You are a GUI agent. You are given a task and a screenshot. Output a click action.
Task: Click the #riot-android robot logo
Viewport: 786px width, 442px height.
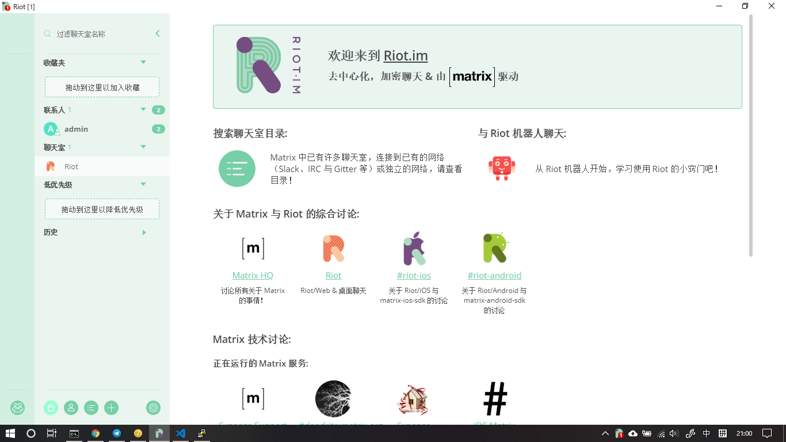[495, 248]
